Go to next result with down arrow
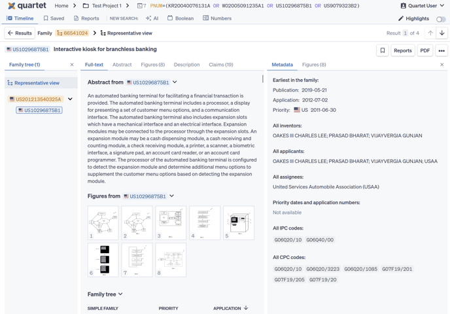The height and width of the screenshot is (314, 450). [442, 33]
